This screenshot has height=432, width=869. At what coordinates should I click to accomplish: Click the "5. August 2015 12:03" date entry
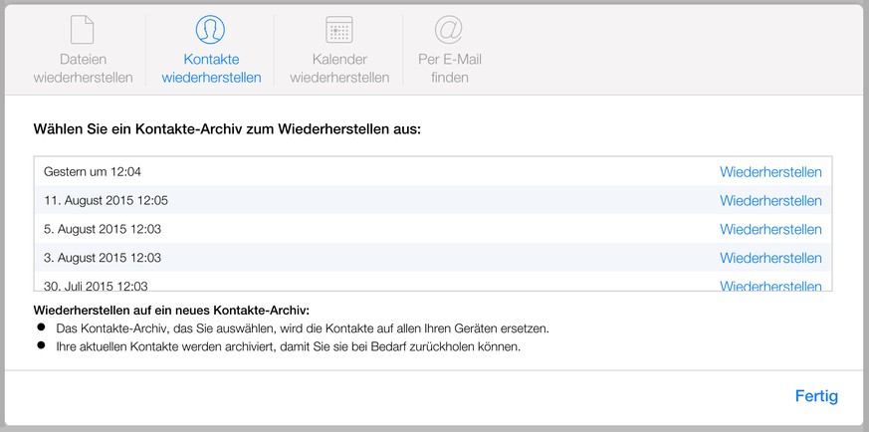pos(103,230)
